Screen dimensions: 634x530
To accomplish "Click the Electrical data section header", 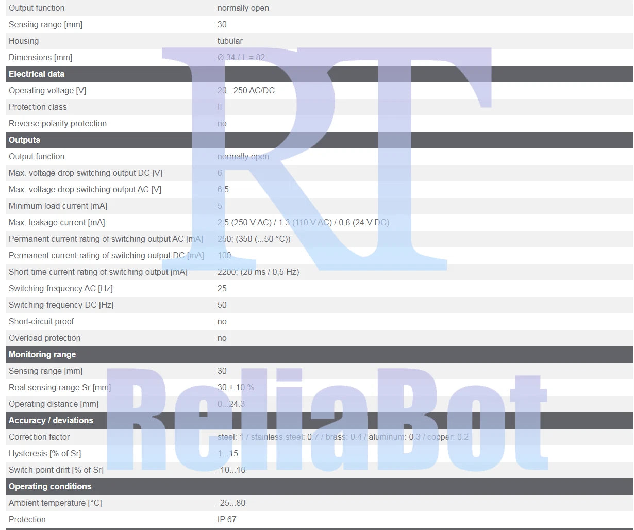I will click(x=320, y=74).
